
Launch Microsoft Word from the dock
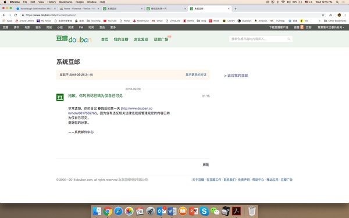[172, 211]
